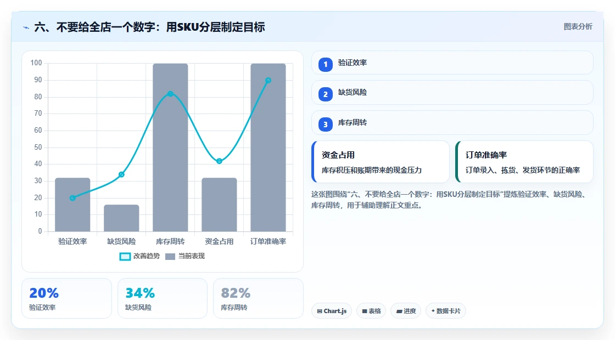This screenshot has height=340, width=615.
Task: Click the 验证效率 list item text
Action: coord(352,63)
